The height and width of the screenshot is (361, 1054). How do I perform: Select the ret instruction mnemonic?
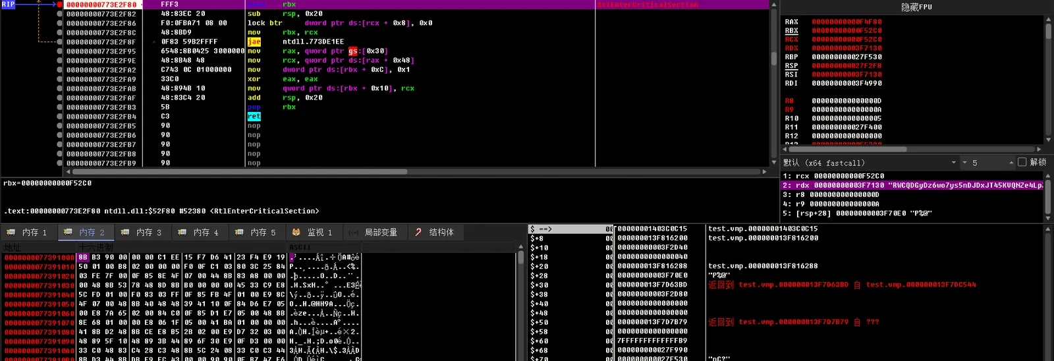coord(254,116)
